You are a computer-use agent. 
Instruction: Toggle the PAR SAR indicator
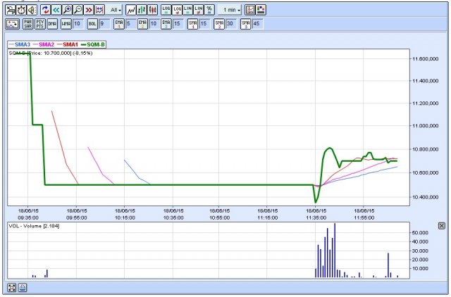tap(27, 23)
